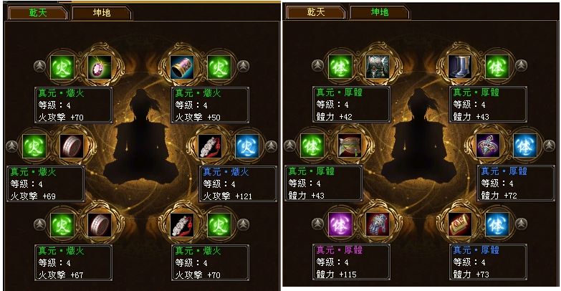Switch to 坤地 tab in left panel
The image size is (561, 291).
tap(102, 13)
